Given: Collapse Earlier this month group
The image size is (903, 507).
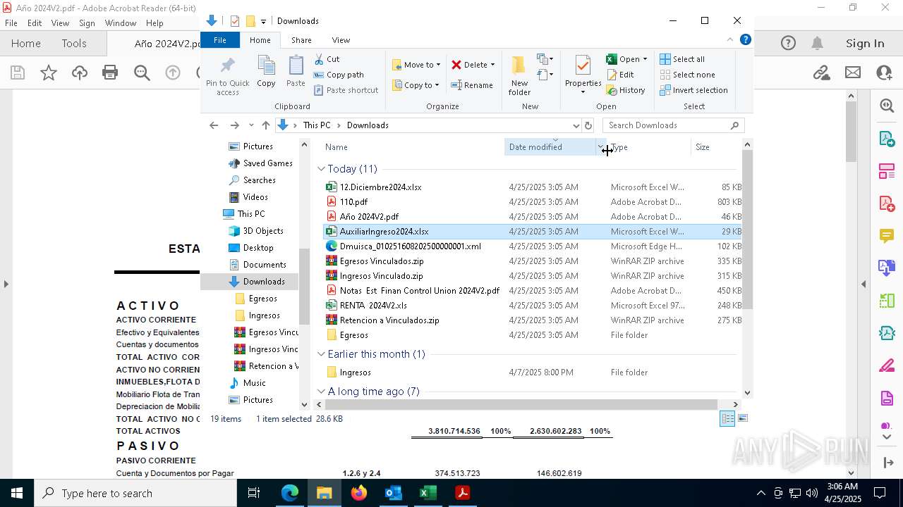Looking at the screenshot, I should click(321, 354).
